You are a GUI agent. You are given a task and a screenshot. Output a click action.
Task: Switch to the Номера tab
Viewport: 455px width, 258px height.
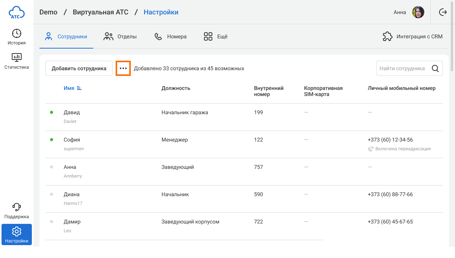pyautogui.click(x=170, y=37)
